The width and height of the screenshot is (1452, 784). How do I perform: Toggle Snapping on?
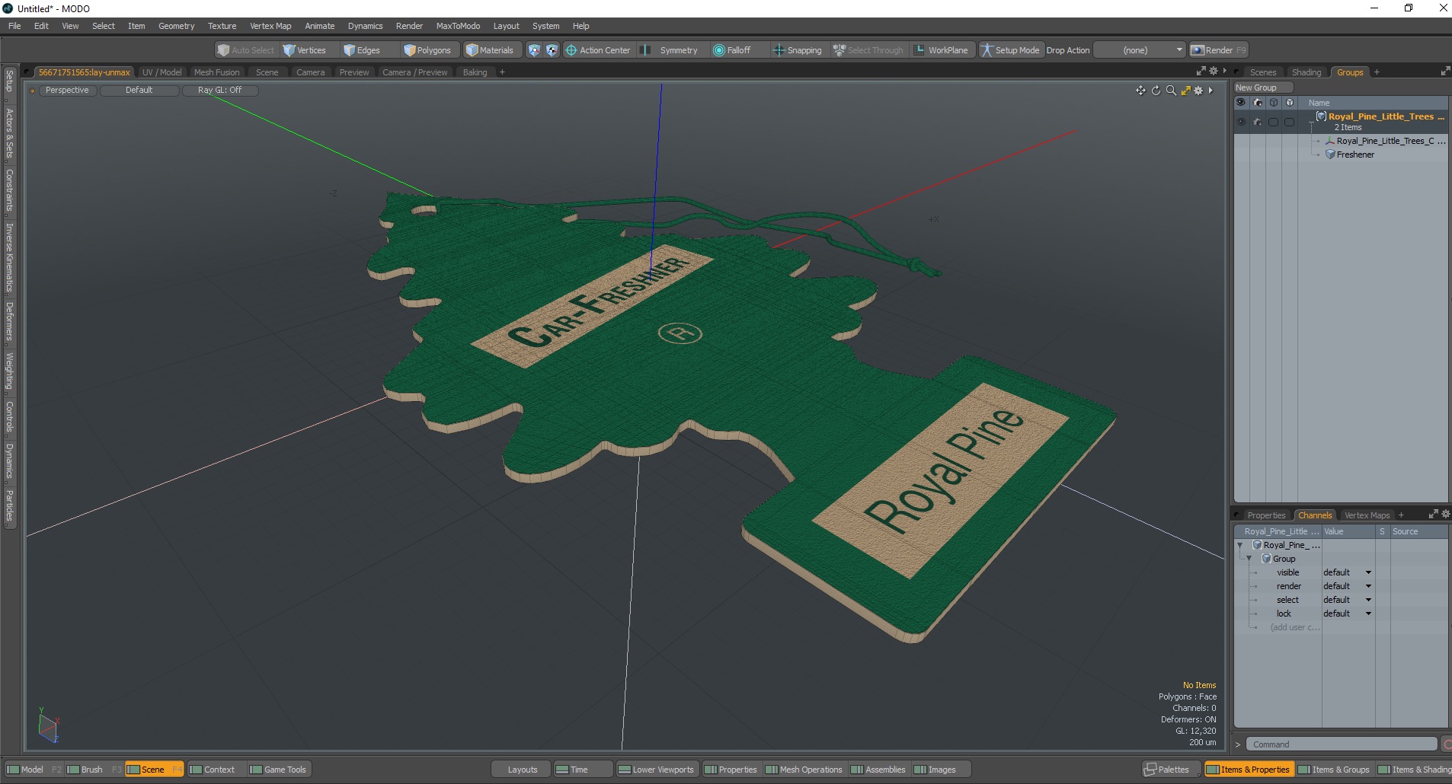[x=798, y=50]
